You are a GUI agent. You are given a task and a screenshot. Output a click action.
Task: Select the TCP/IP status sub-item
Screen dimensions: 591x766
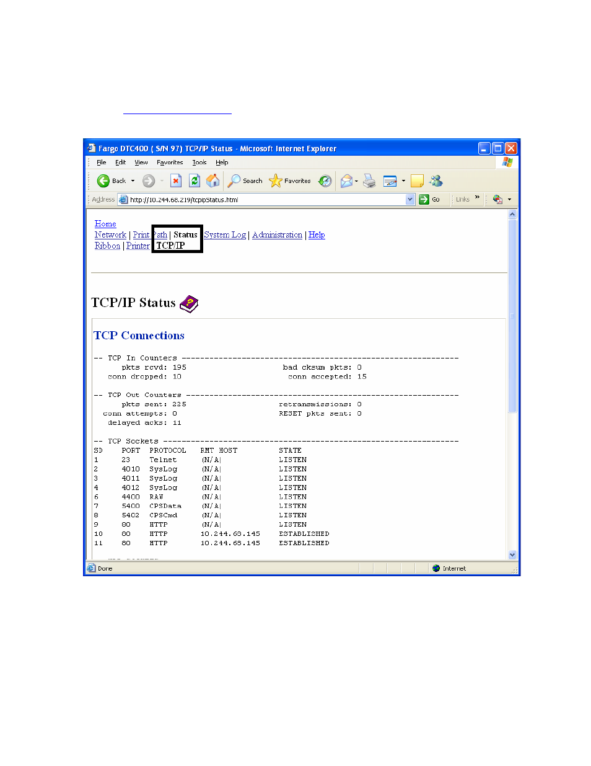pyautogui.click(x=170, y=246)
